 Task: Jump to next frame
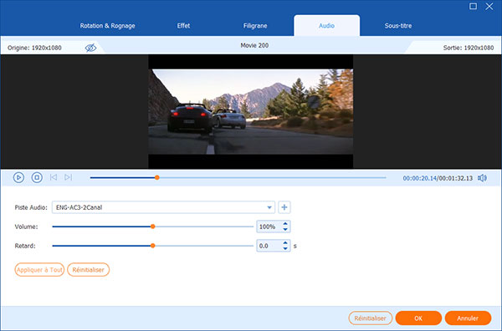(69, 177)
